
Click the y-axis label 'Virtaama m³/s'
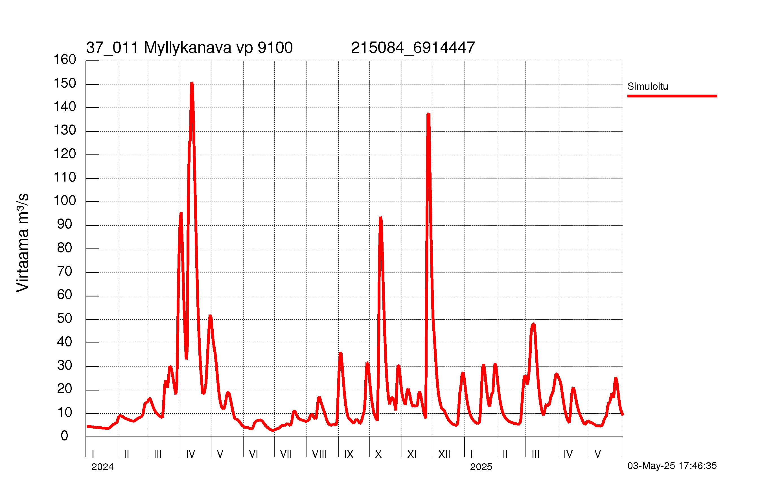pos(23,243)
